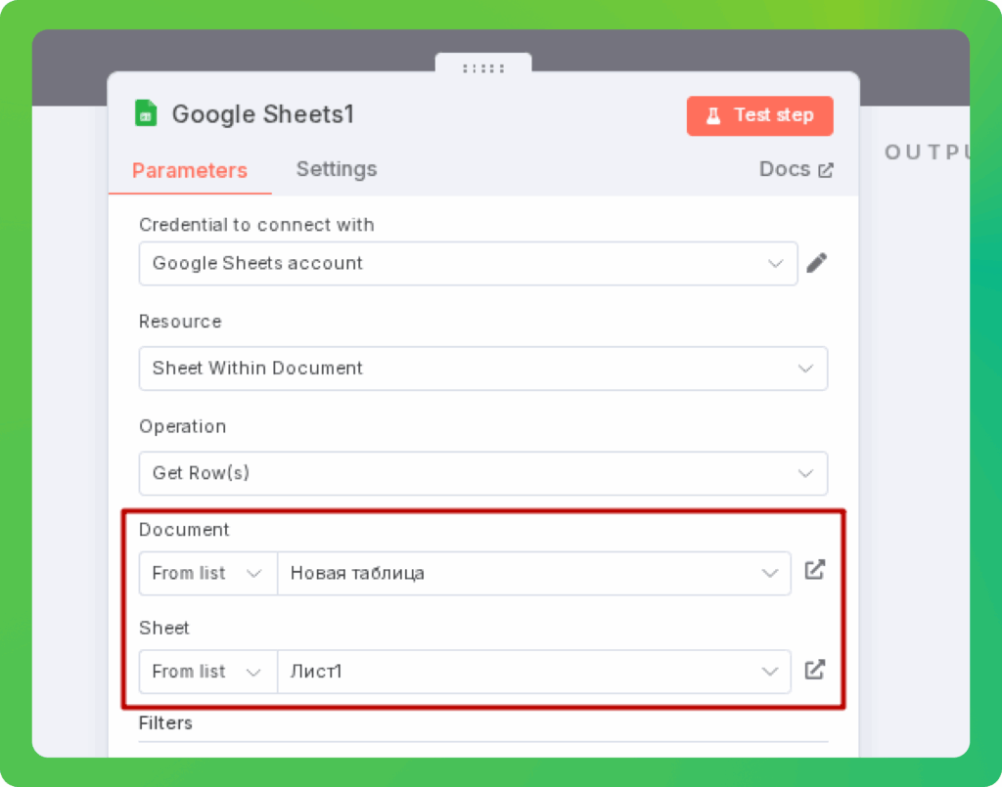Viewport: 1002px width, 787px height.
Task: Open the Operation dropdown Get Row(s)
Action: click(483, 473)
